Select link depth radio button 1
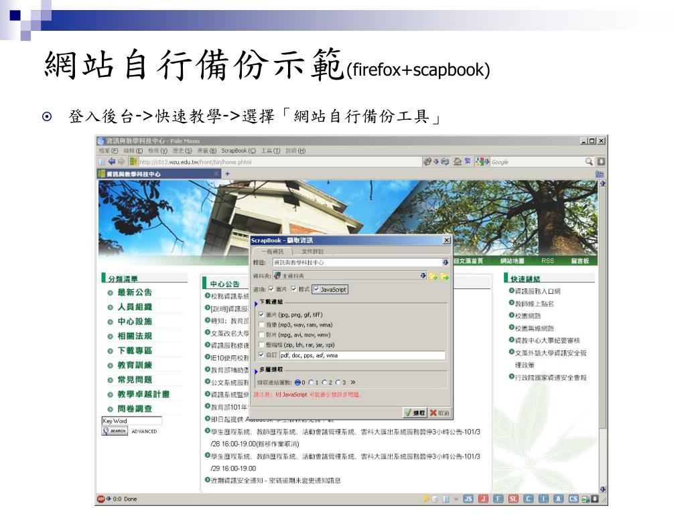This screenshot has height=514, width=686. pyautogui.click(x=311, y=382)
